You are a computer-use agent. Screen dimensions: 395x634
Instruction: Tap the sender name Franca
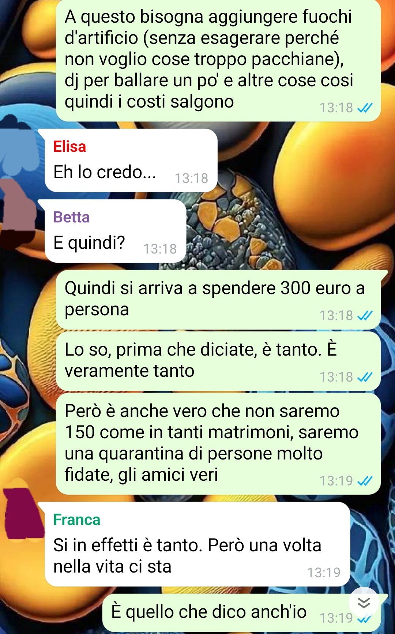click(x=76, y=520)
